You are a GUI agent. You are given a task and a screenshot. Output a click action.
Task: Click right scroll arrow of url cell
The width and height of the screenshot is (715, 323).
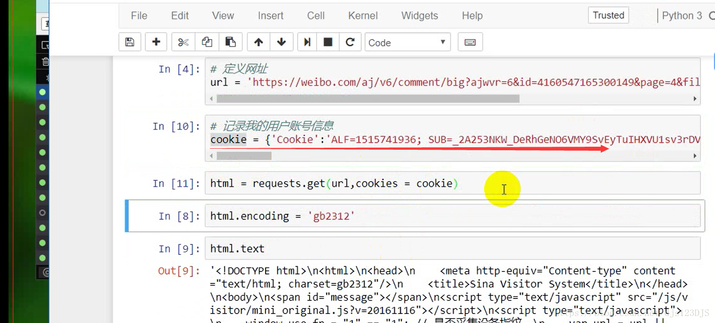695,99
